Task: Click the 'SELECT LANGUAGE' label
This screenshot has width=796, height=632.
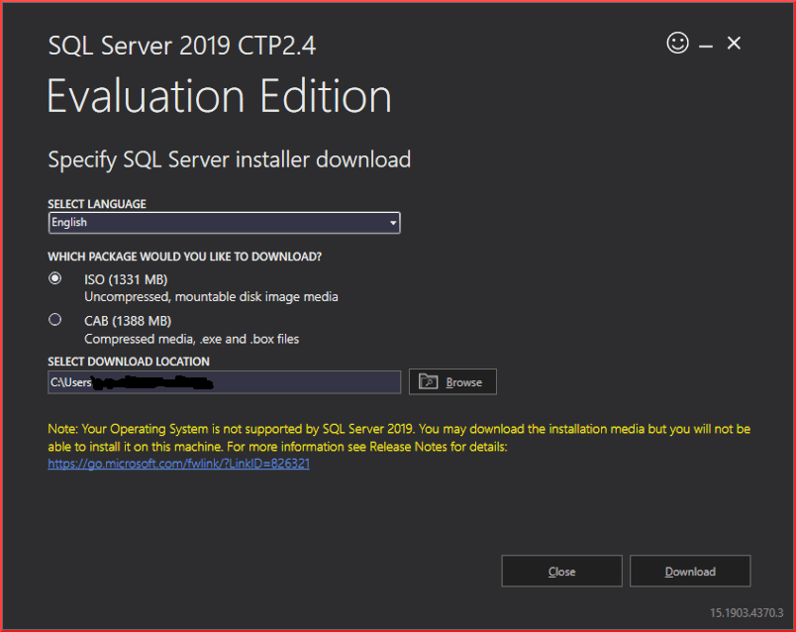Action: 97,204
